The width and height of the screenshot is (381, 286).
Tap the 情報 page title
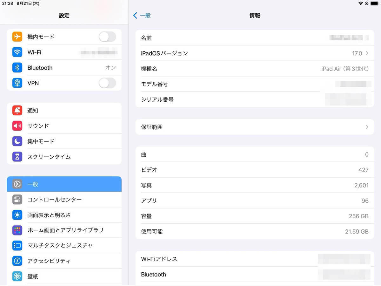tap(255, 15)
